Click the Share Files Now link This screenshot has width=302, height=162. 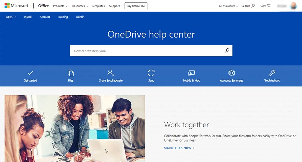coord(179,148)
